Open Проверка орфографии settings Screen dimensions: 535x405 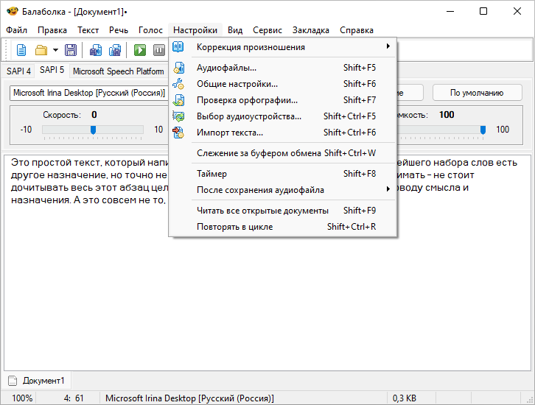pos(247,100)
